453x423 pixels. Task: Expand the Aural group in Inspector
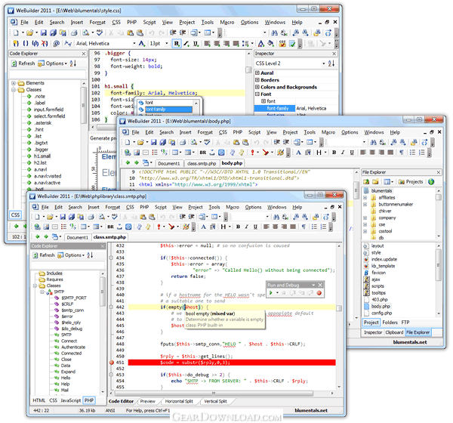pyautogui.click(x=257, y=73)
